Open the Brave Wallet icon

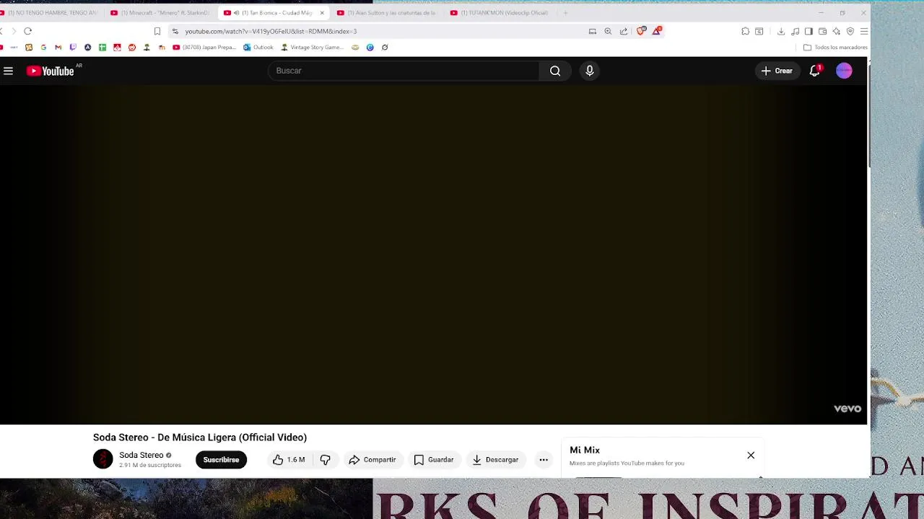pyautogui.click(x=822, y=31)
